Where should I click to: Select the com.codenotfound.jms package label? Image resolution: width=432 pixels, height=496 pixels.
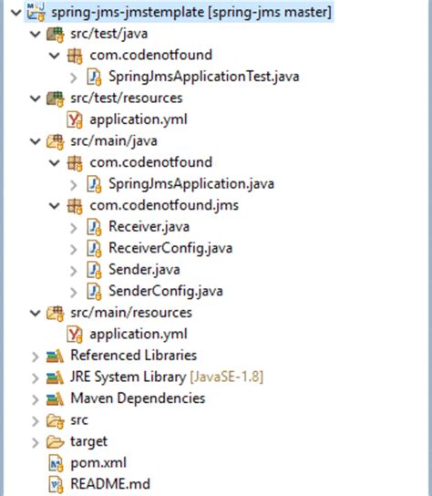(164, 206)
